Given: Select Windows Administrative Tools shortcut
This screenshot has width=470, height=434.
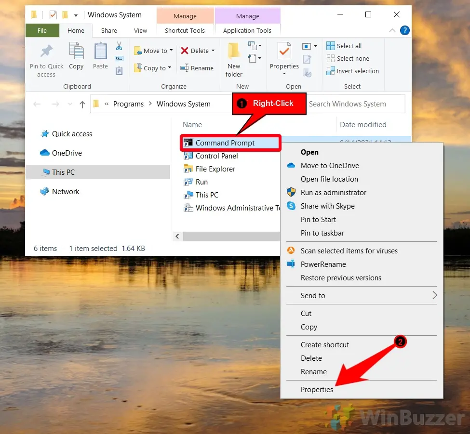Looking at the screenshot, I should (x=231, y=208).
